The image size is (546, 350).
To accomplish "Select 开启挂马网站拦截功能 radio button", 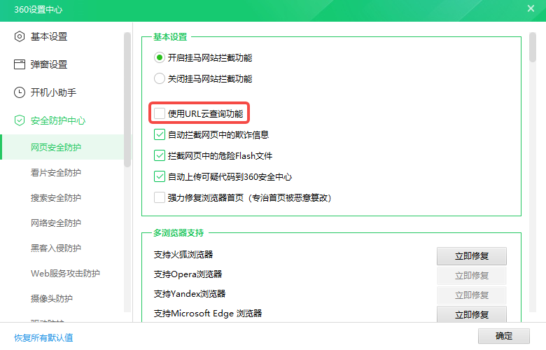I will (x=160, y=58).
